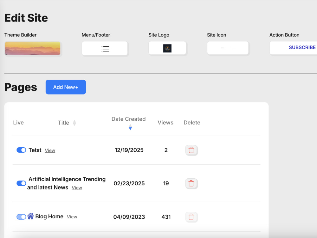Click the Views column header
The height and width of the screenshot is (238, 317).
point(165,122)
